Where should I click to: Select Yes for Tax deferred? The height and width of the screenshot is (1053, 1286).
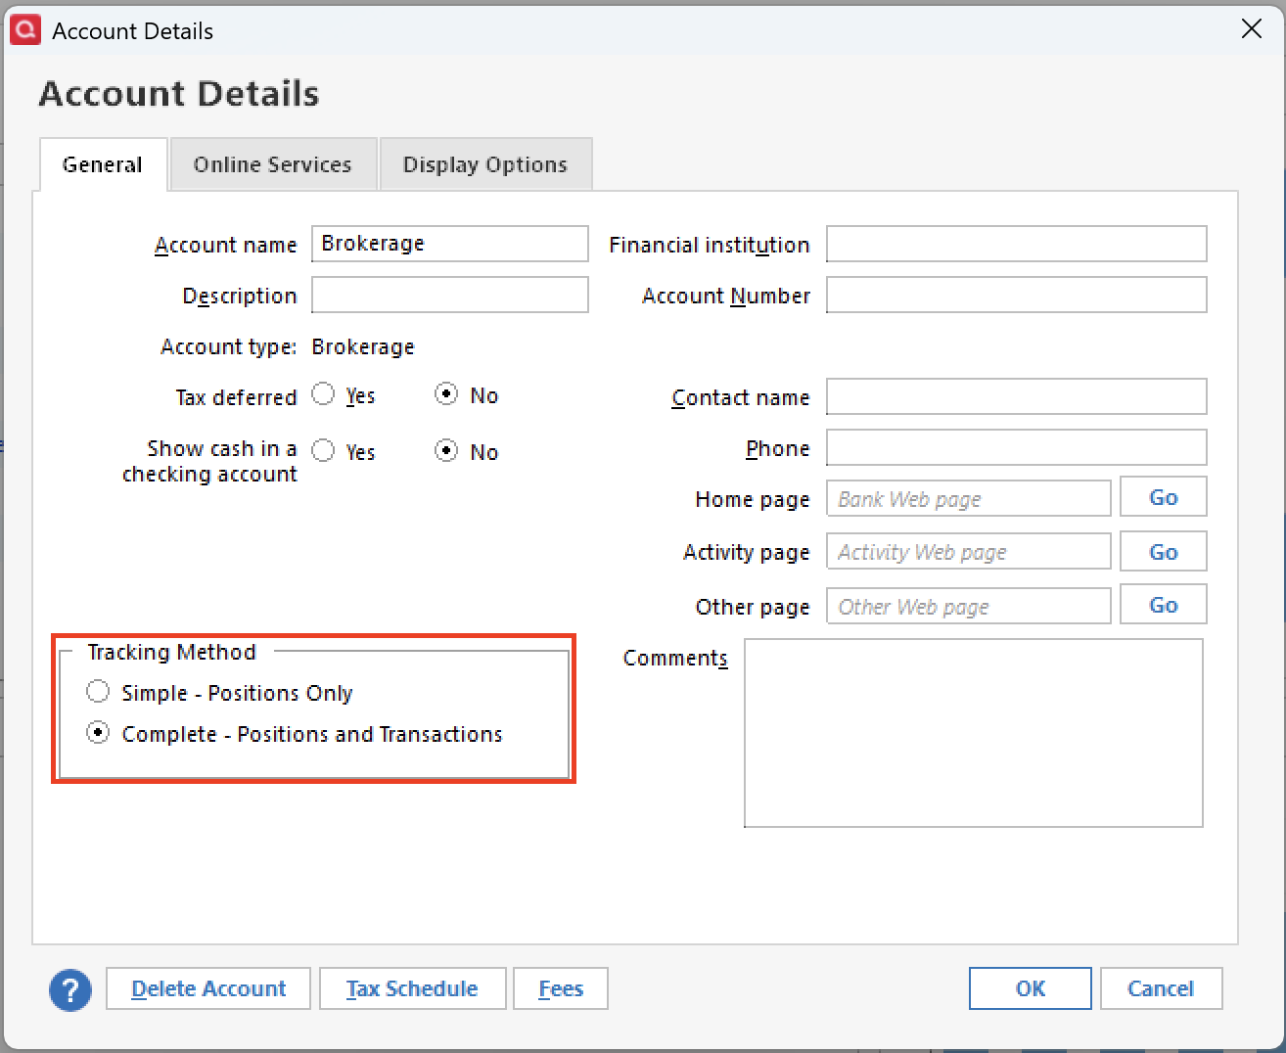point(323,394)
